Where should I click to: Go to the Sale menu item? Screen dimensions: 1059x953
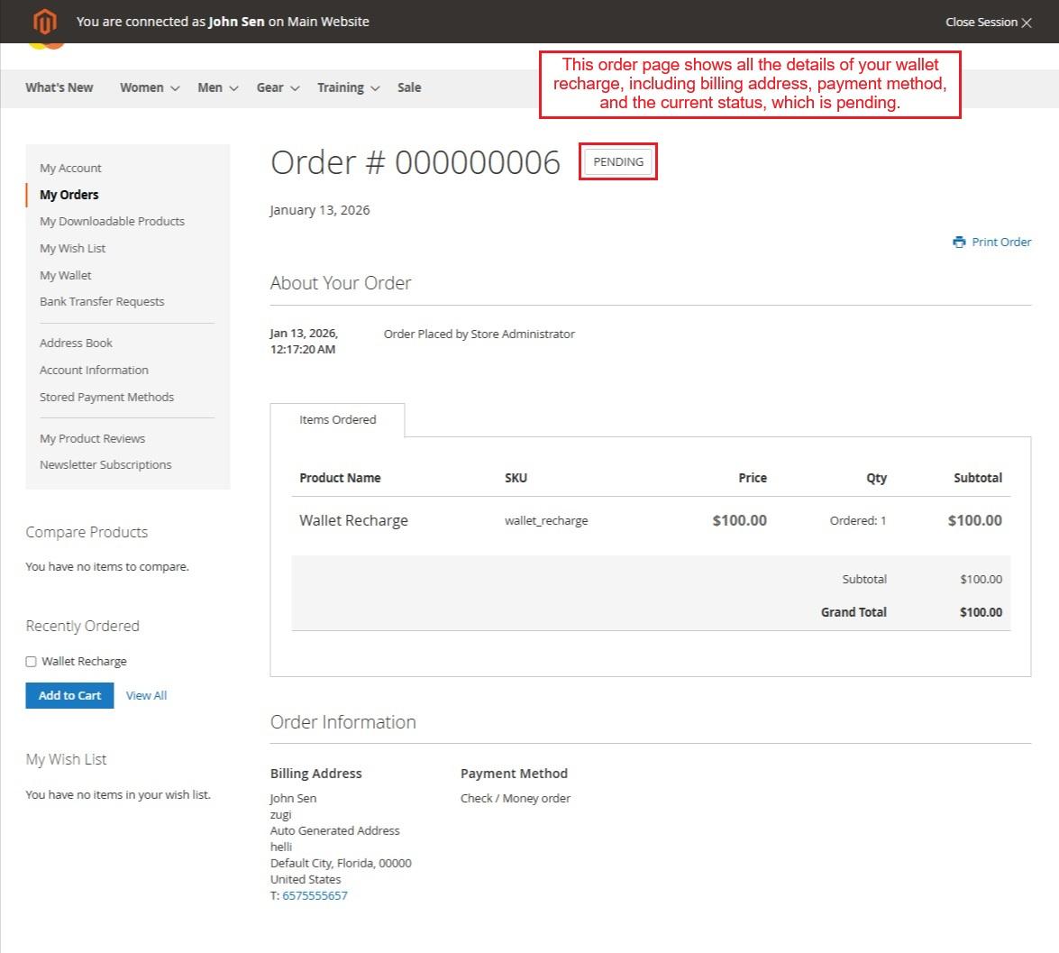(409, 87)
